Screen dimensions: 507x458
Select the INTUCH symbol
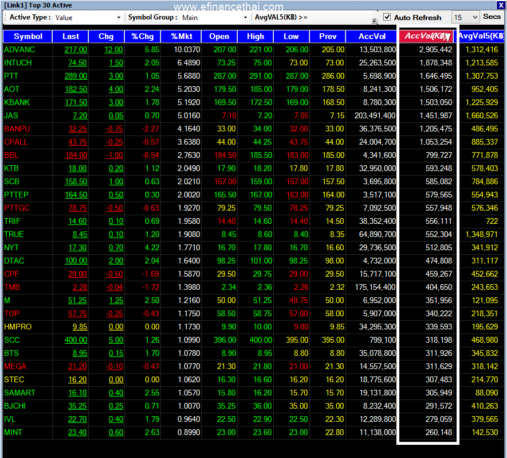point(18,63)
